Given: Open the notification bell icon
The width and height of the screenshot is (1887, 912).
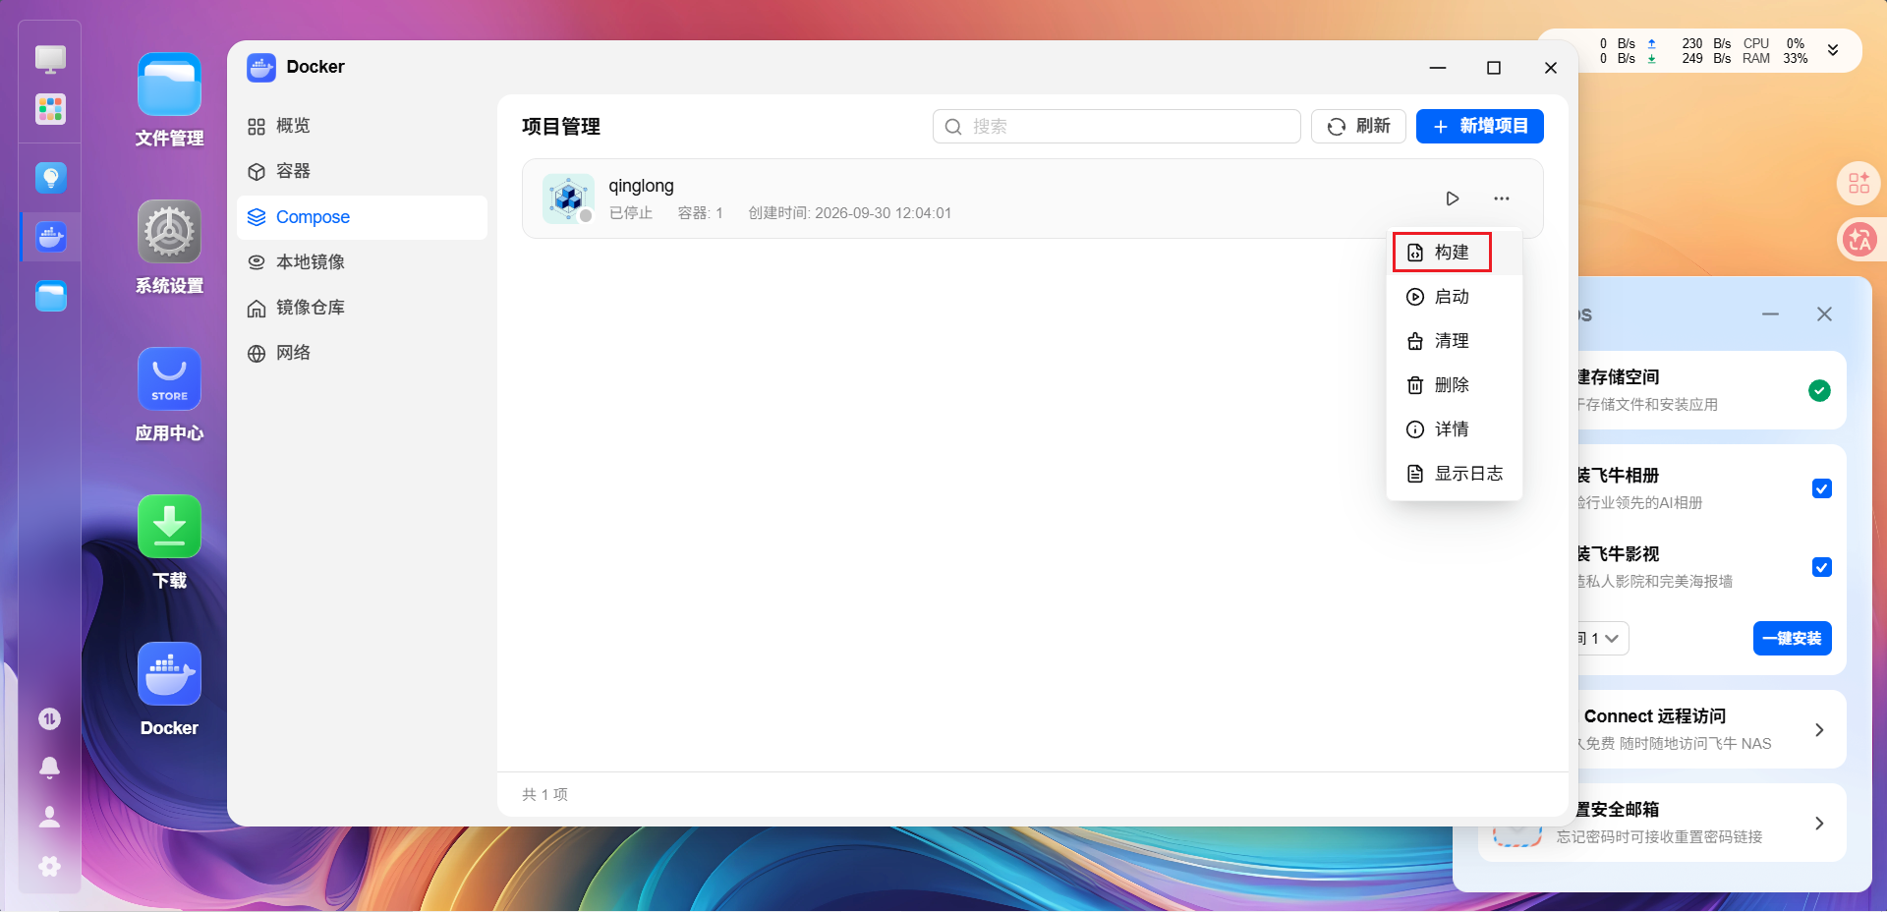Looking at the screenshot, I should (49, 768).
